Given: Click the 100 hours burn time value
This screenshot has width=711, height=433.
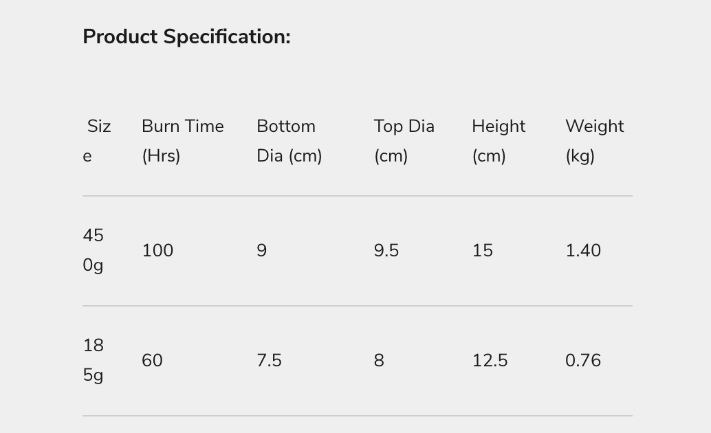Looking at the screenshot, I should pos(157,251).
